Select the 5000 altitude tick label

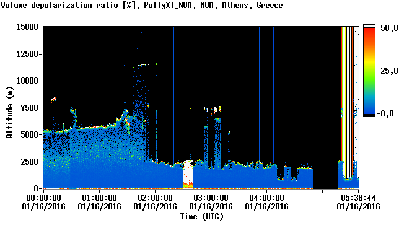pos(29,135)
